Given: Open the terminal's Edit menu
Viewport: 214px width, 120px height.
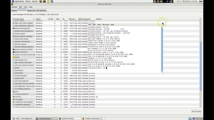Looking at the screenshot, I should (x=94, y=25).
